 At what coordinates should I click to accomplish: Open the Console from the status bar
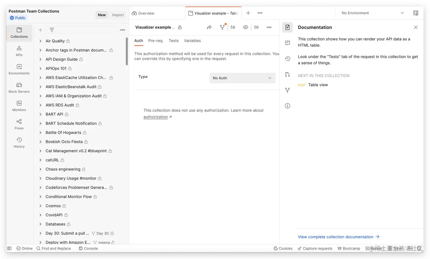88,249
